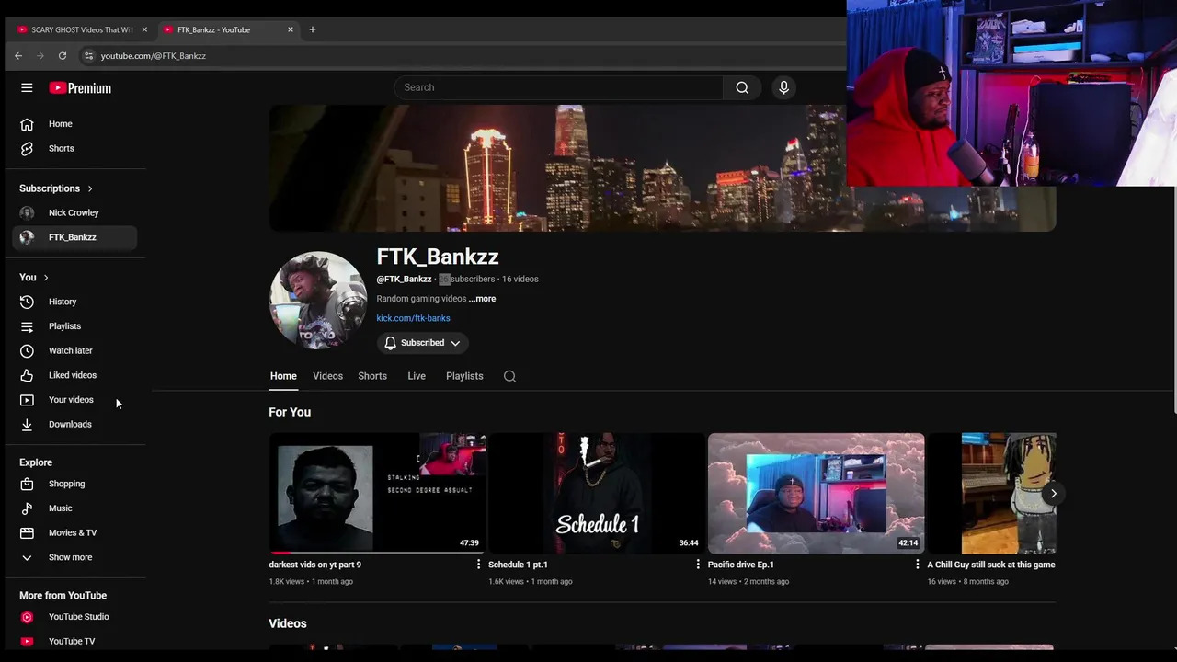Click the A Chill Guy video thumbnail
Screen dimensions: 1177x662
click(x=991, y=493)
